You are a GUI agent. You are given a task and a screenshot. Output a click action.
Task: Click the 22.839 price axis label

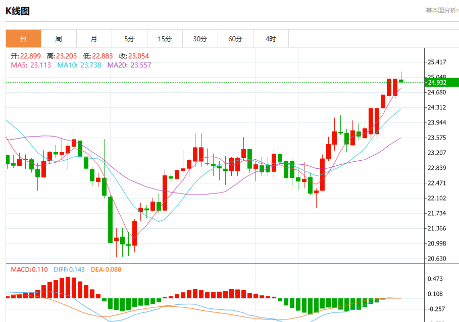[437, 168]
